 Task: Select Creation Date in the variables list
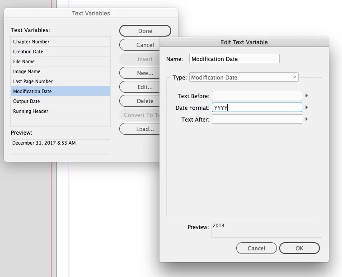(x=61, y=52)
